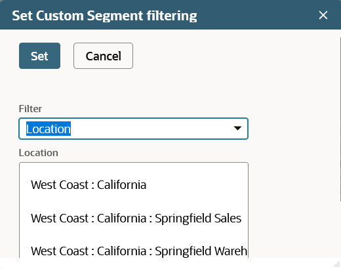Click the dialog vertical scrollbar
Image resolution: width=341 pixels, height=269 pixels.
click(340, 119)
